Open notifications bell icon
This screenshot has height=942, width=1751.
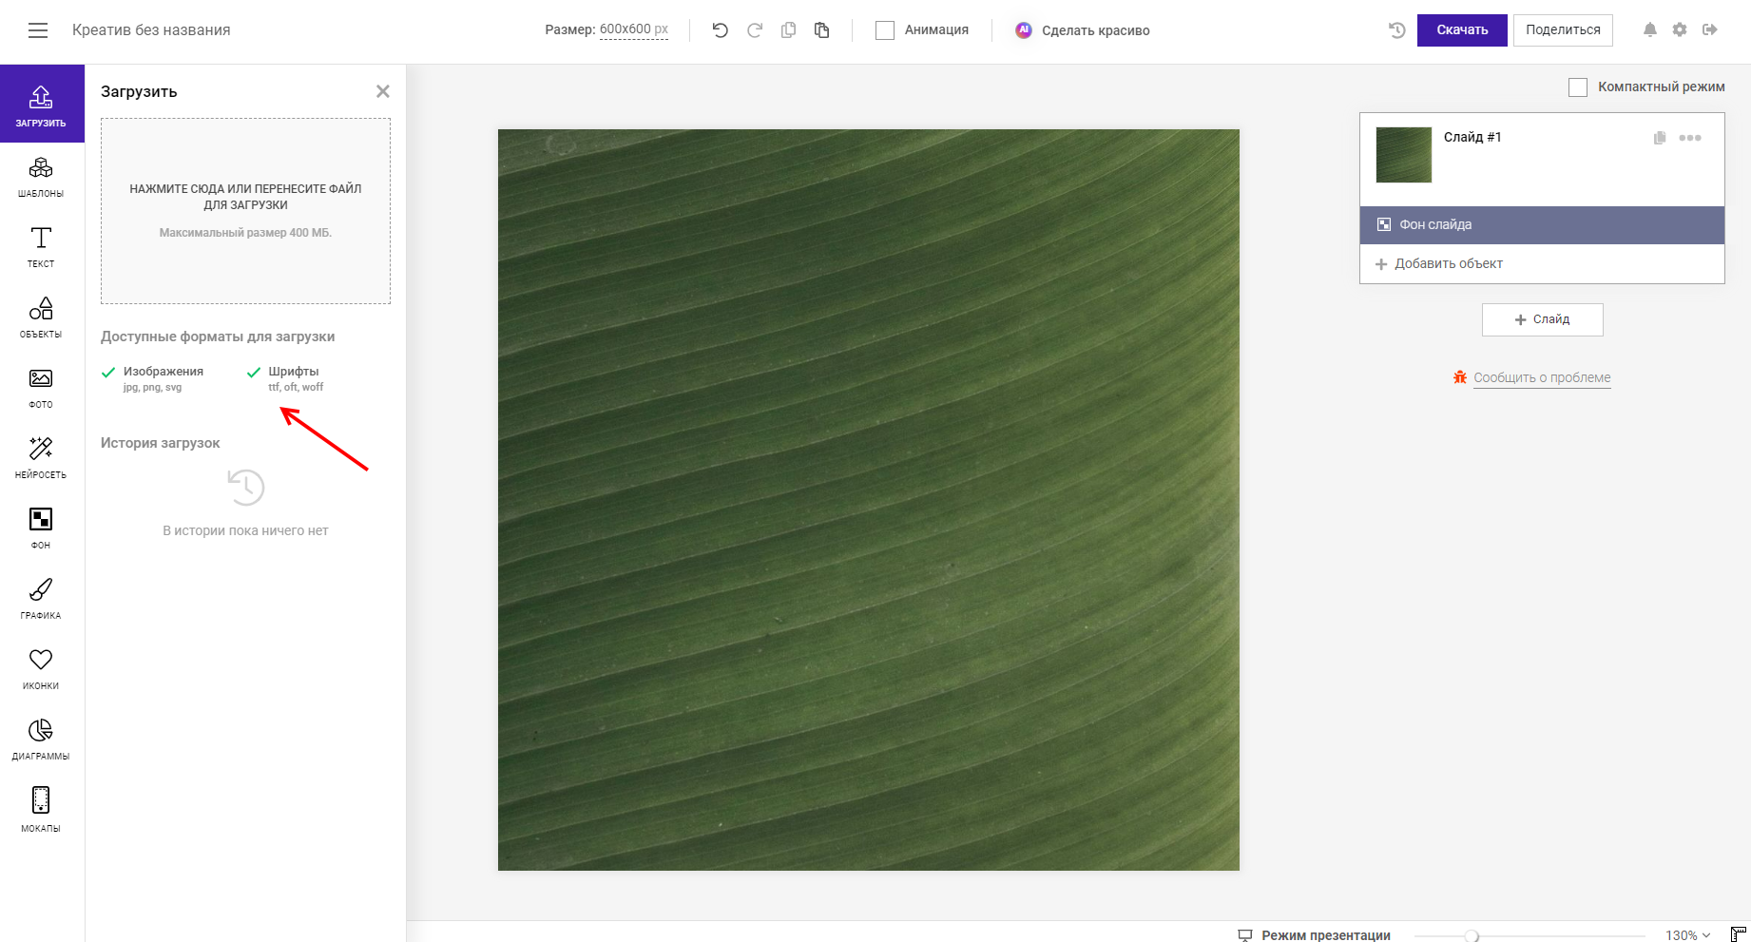[1650, 30]
